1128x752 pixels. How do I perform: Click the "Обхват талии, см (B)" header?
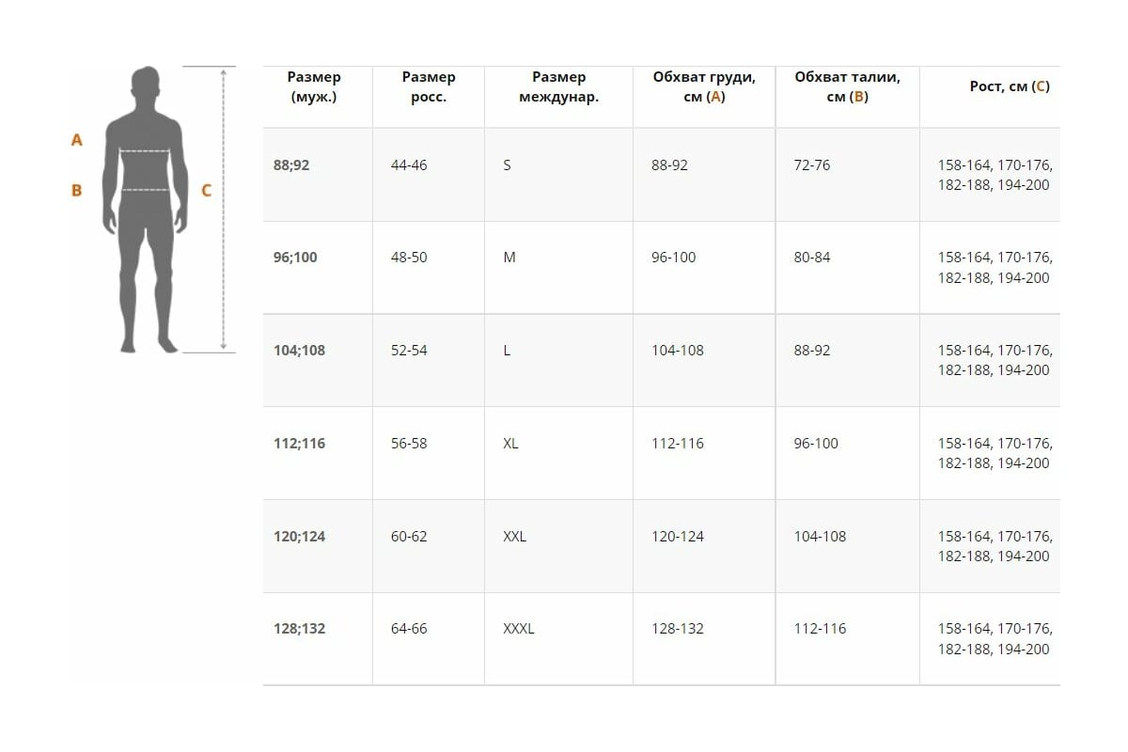847,86
